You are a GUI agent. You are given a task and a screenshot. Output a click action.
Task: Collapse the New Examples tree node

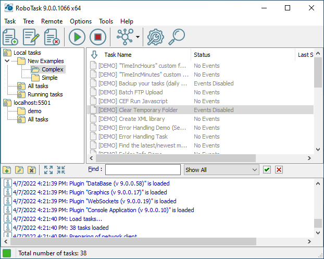click(x=7, y=61)
